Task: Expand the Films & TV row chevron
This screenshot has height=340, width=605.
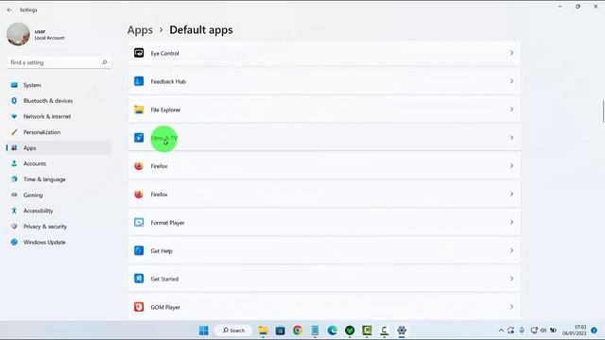Action: (511, 138)
